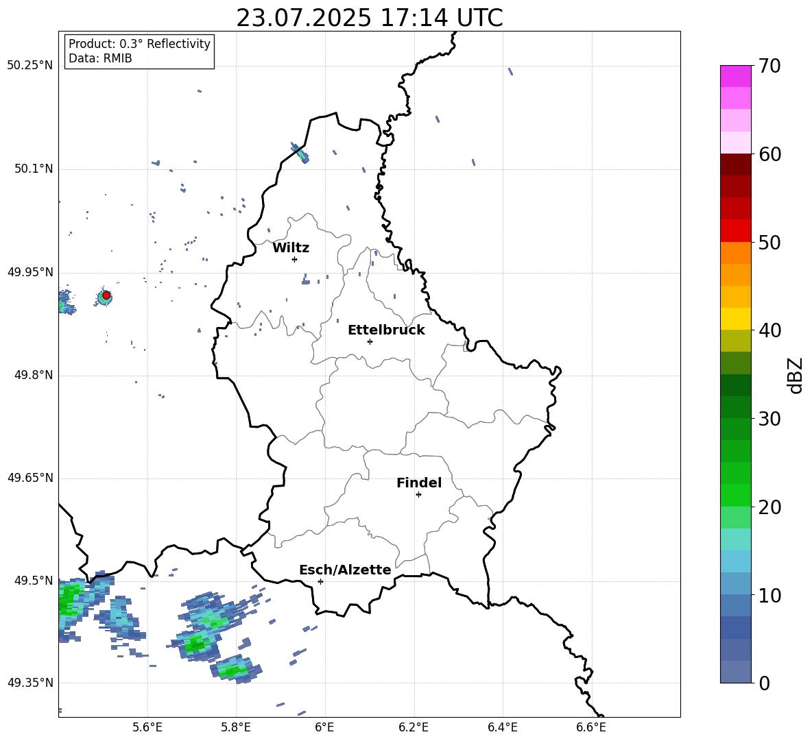
Task: Click the Esch/Alzette station label
Action: click(345, 570)
